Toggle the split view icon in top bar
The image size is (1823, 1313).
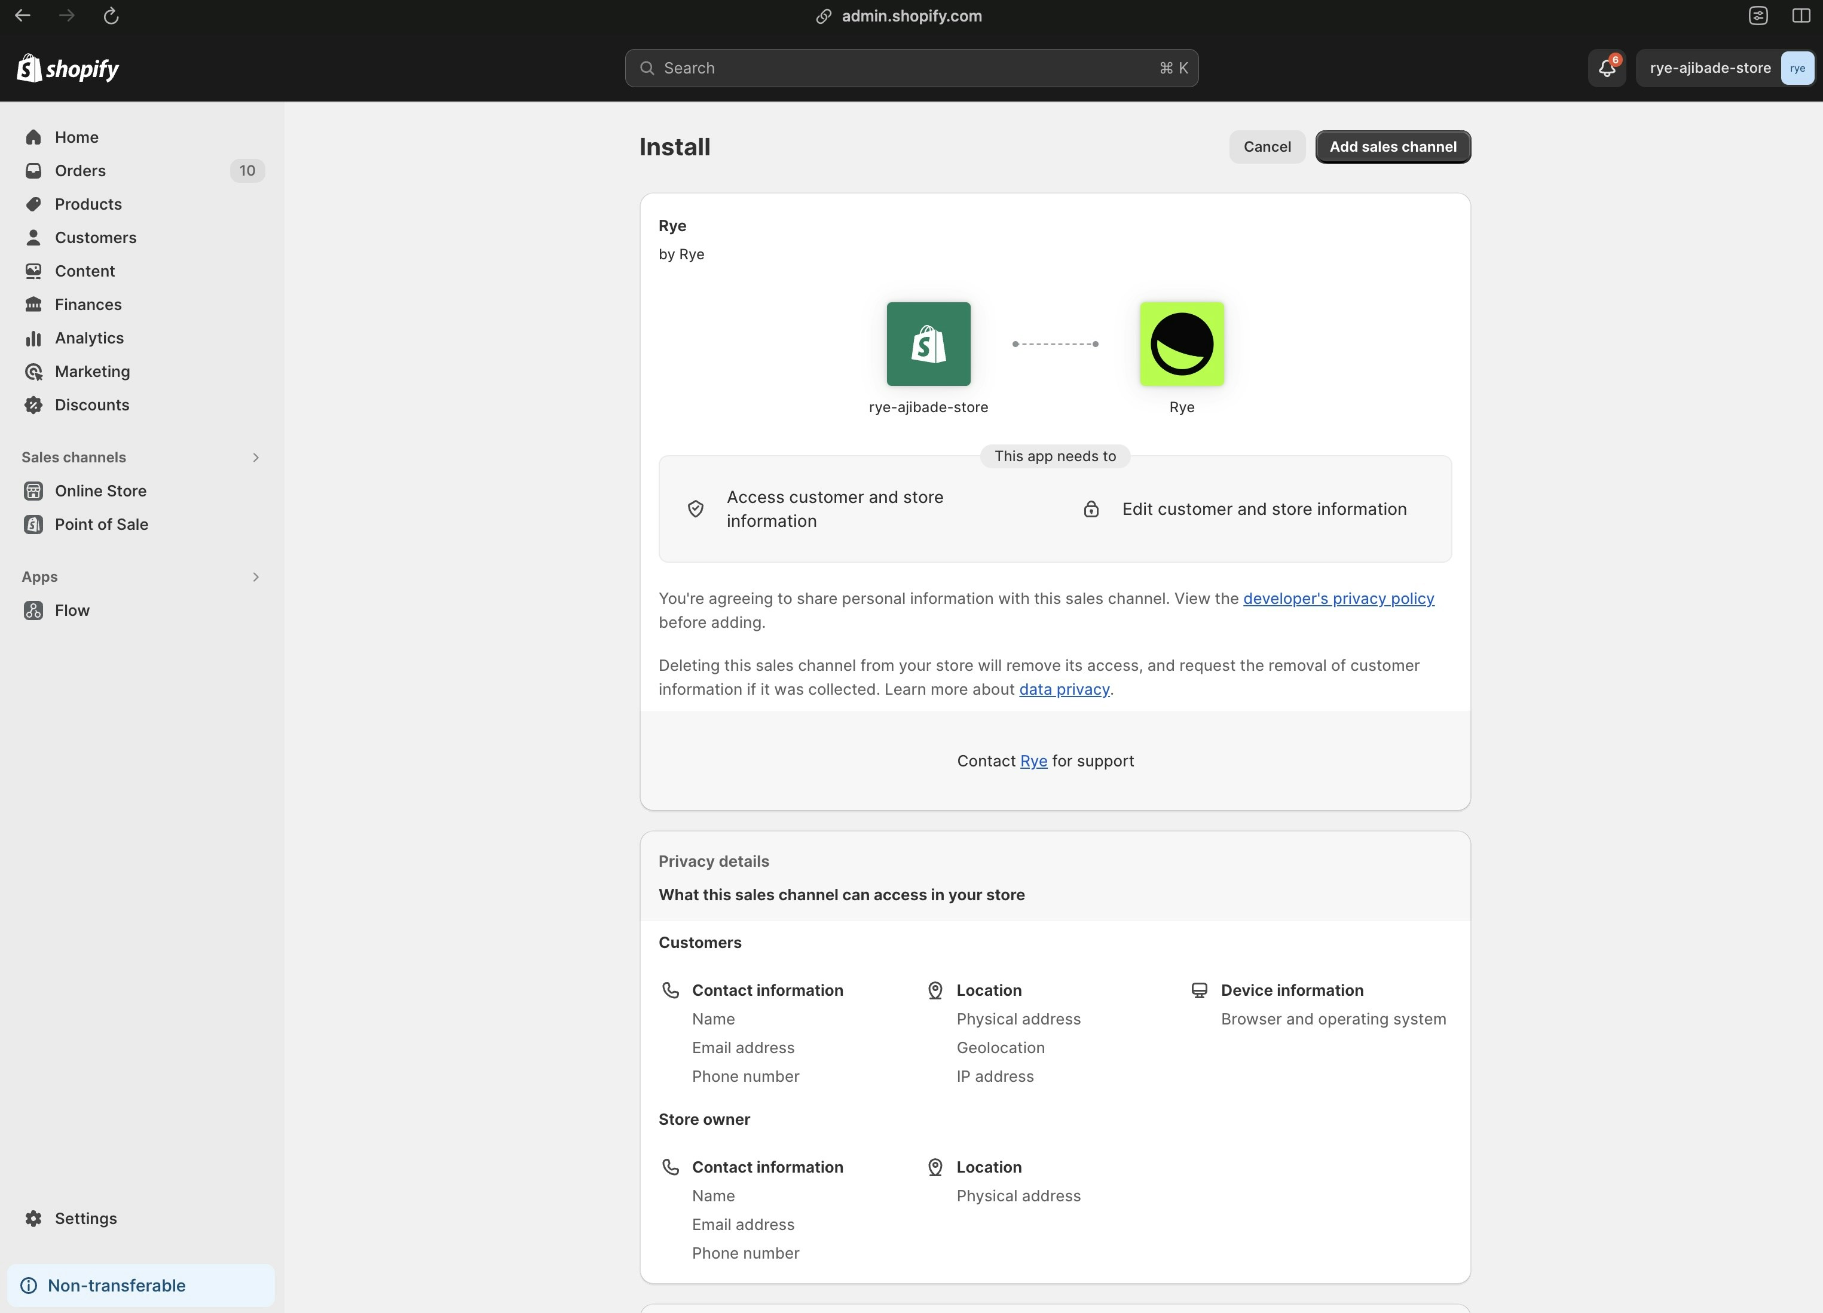point(1801,16)
